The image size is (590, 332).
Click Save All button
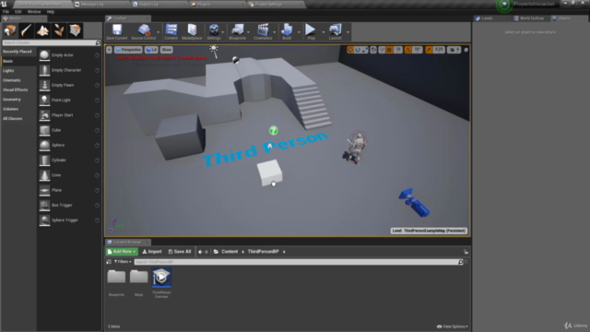(180, 252)
